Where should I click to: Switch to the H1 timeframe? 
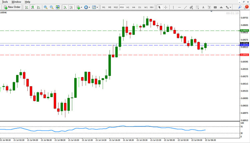tap(128, 7)
